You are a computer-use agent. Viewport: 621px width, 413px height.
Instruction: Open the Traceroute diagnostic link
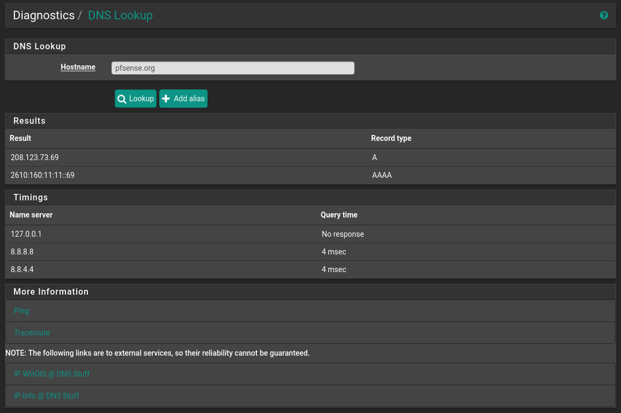pyautogui.click(x=32, y=333)
